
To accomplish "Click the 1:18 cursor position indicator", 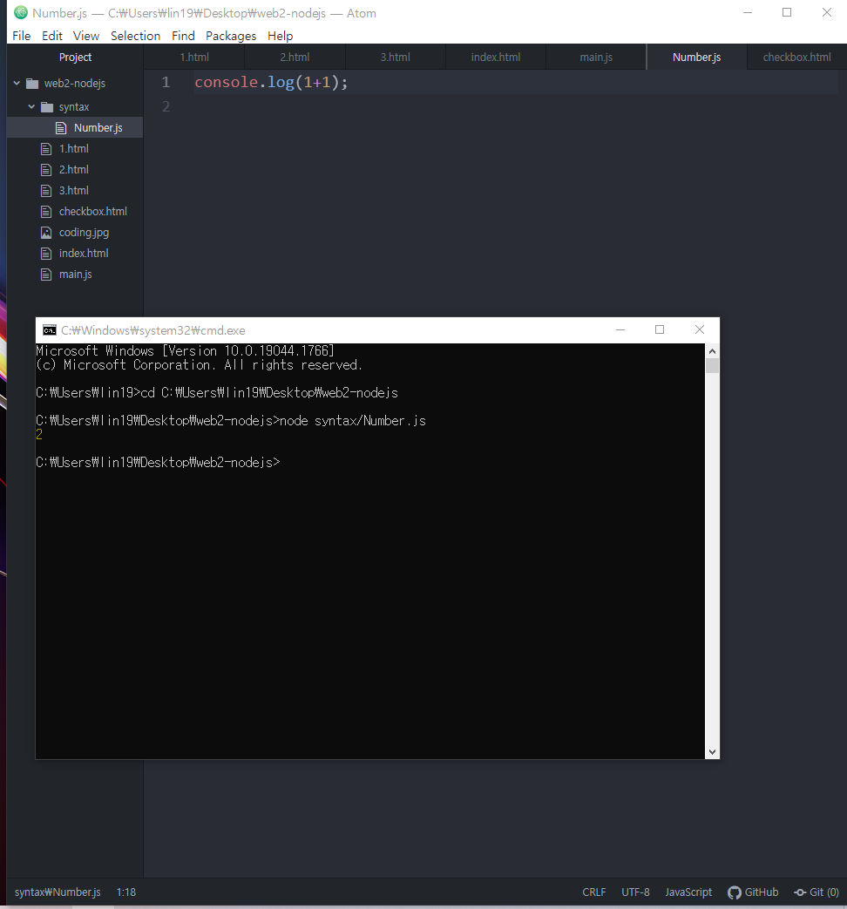I will click(x=125, y=892).
